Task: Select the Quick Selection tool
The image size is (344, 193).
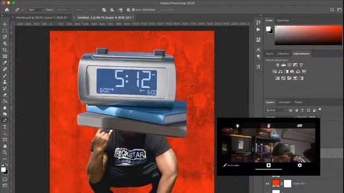Action: [5, 43]
